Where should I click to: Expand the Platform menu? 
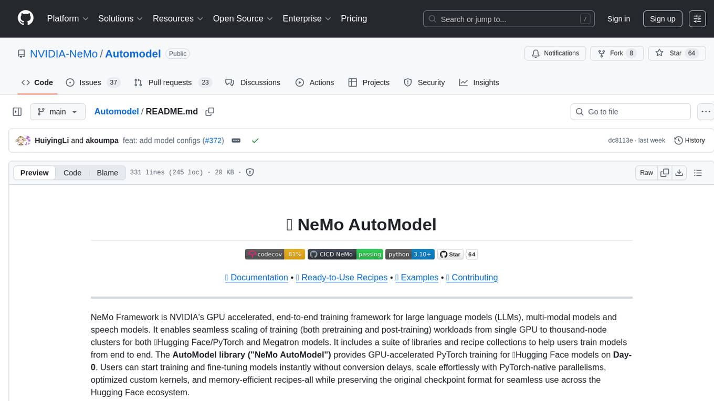click(68, 18)
